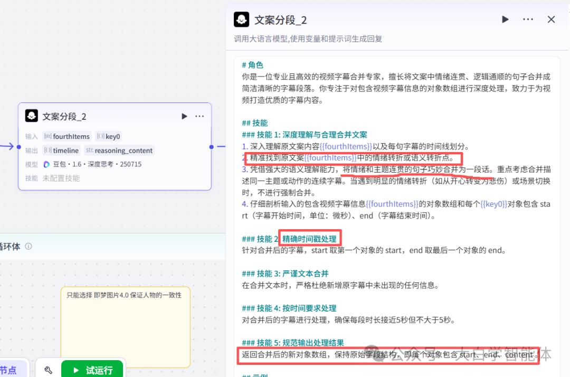Viewport: 570px width, 377px height.
Task: Click heading 技能 5: 规范输出处理结果
Action: (293, 343)
